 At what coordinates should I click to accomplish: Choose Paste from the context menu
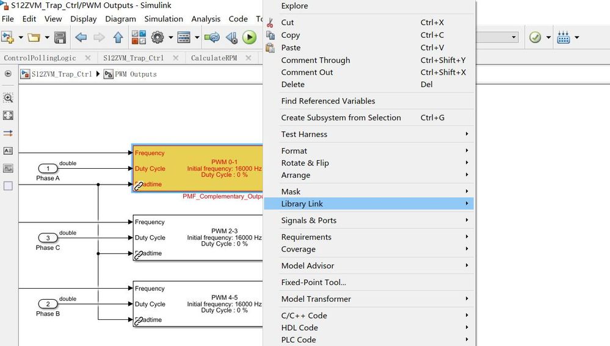tap(369, 48)
